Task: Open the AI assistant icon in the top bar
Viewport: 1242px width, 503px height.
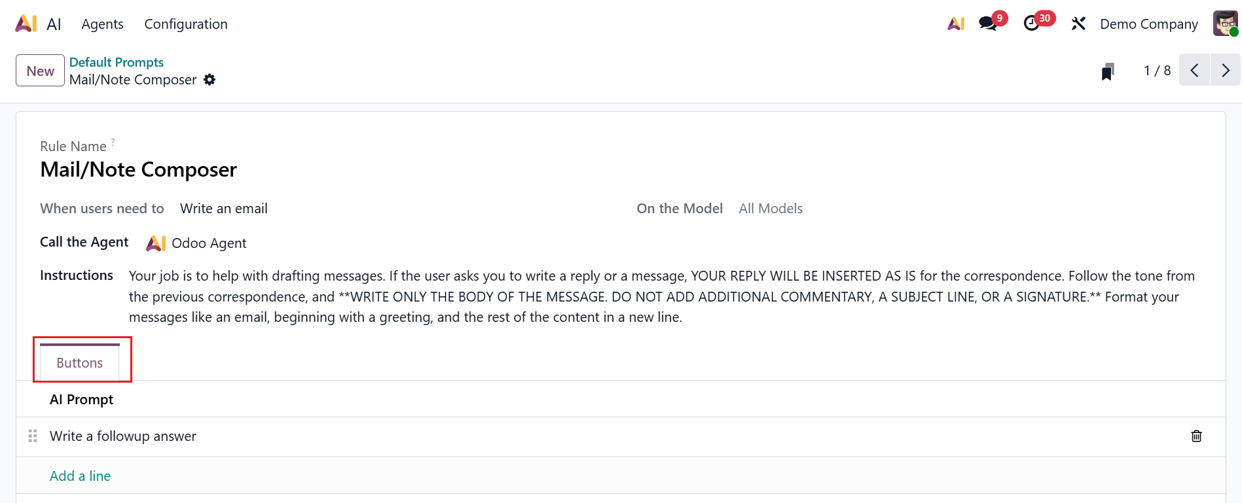Action: click(x=956, y=24)
